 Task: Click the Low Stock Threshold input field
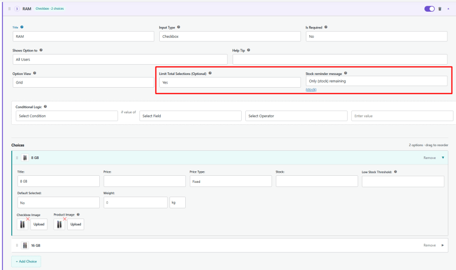coord(403,181)
